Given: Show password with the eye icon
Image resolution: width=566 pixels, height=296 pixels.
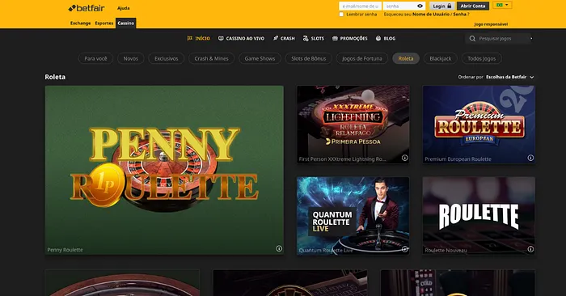Looking at the screenshot, I should 420,6.
